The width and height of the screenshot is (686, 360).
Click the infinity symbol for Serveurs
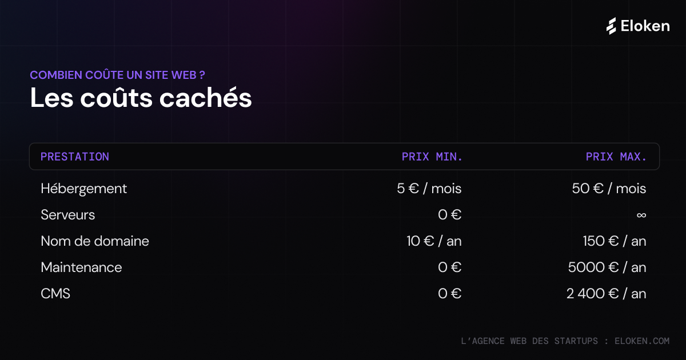click(641, 215)
